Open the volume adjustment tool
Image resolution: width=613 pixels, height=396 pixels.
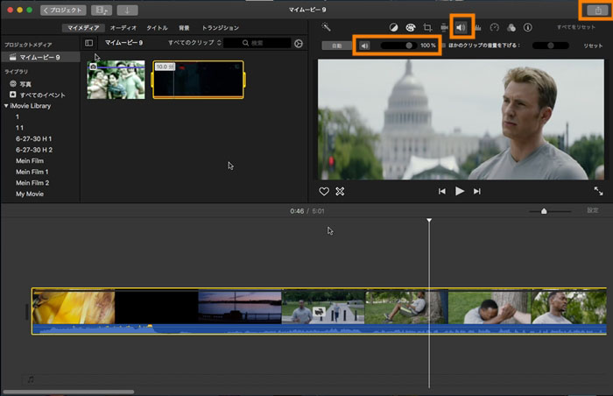tap(461, 28)
